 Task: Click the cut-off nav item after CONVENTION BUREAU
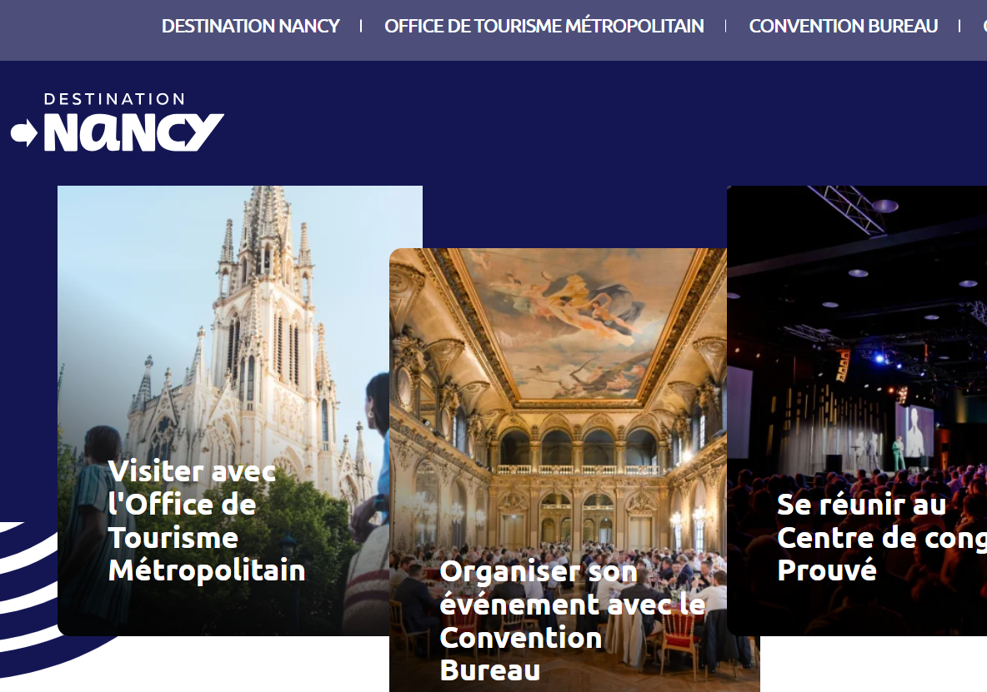[x=984, y=26]
